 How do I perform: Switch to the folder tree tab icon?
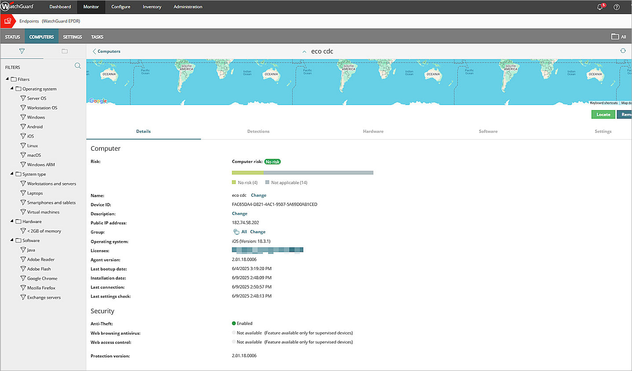[65, 51]
